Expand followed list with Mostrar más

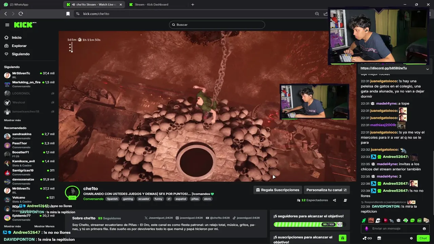tap(12, 120)
